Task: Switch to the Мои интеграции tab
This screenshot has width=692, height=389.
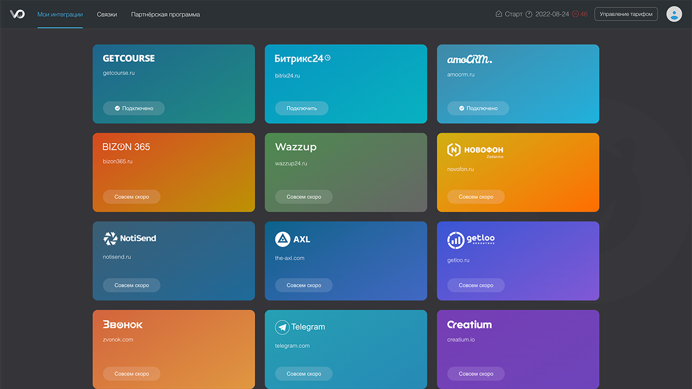Action: pyautogui.click(x=60, y=15)
